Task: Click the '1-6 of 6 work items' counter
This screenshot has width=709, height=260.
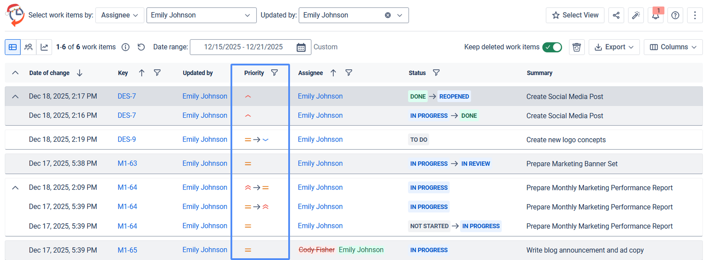Action: click(x=86, y=47)
